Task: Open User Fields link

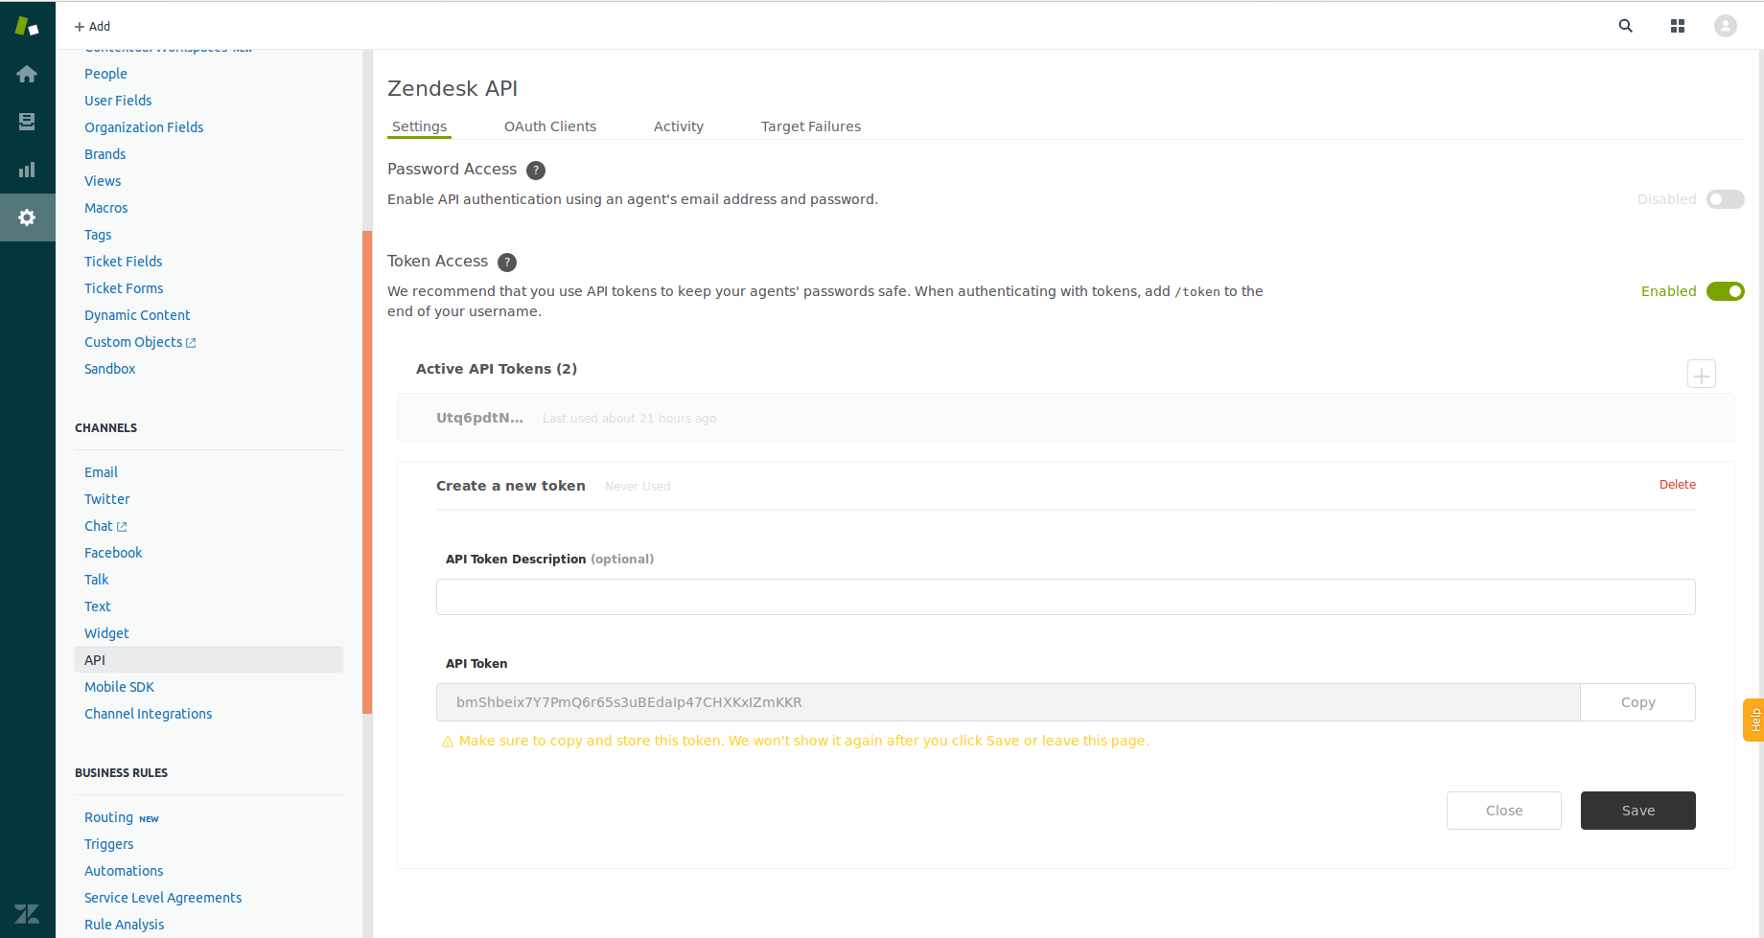Action: [x=118, y=101]
